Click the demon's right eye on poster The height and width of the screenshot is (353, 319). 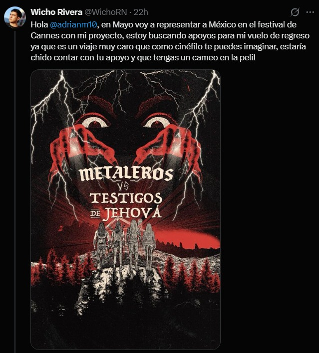[157, 123]
